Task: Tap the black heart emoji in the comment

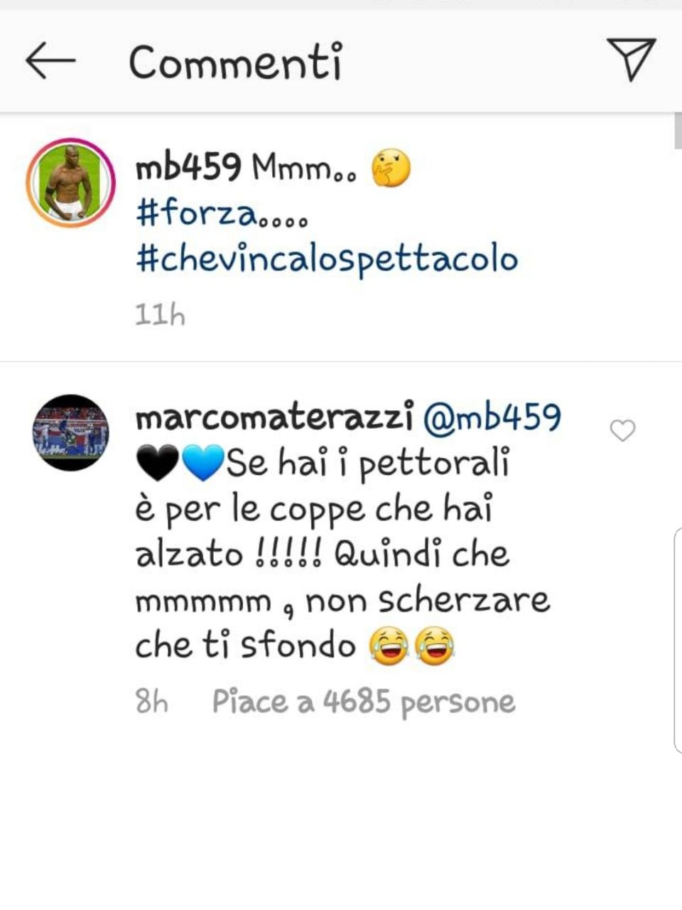Action: point(157,466)
